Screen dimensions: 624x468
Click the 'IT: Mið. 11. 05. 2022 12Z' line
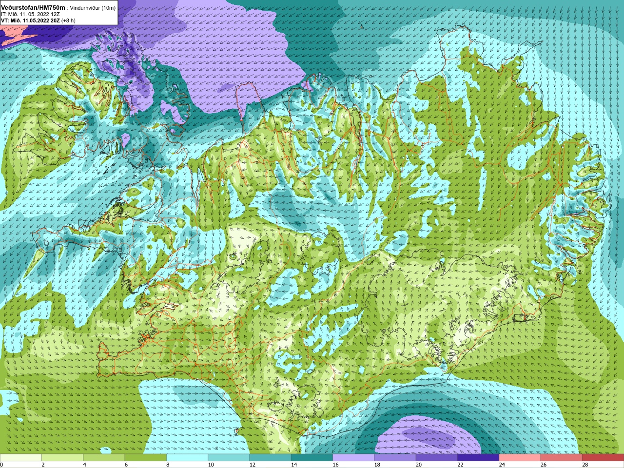[x=30, y=15]
